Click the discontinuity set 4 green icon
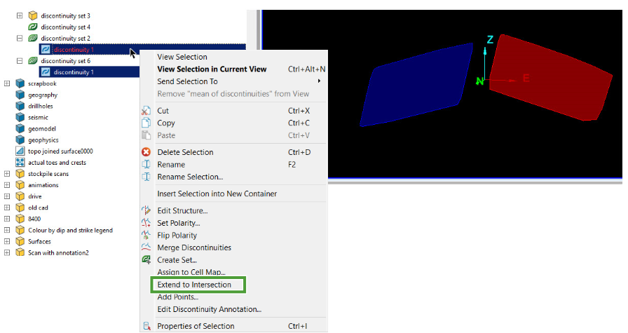Image resolution: width=628 pixels, height=333 pixels. click(x=33, y=27)
